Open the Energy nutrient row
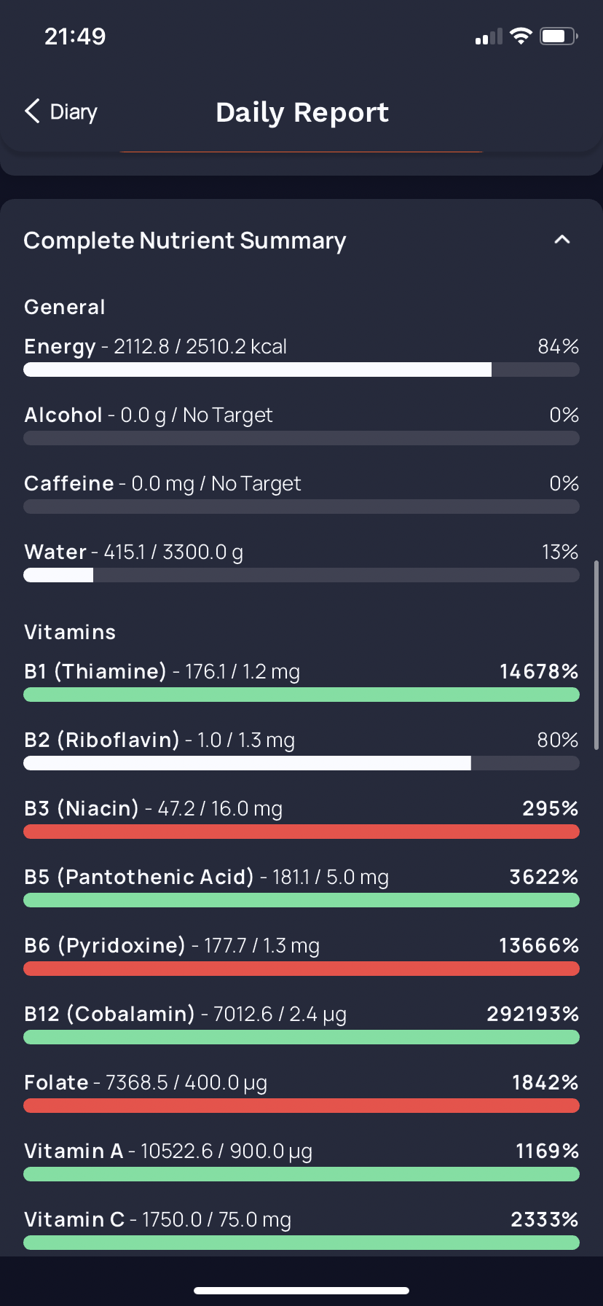The height and width of the screenshot is (1306, 603). click(301, 356)
